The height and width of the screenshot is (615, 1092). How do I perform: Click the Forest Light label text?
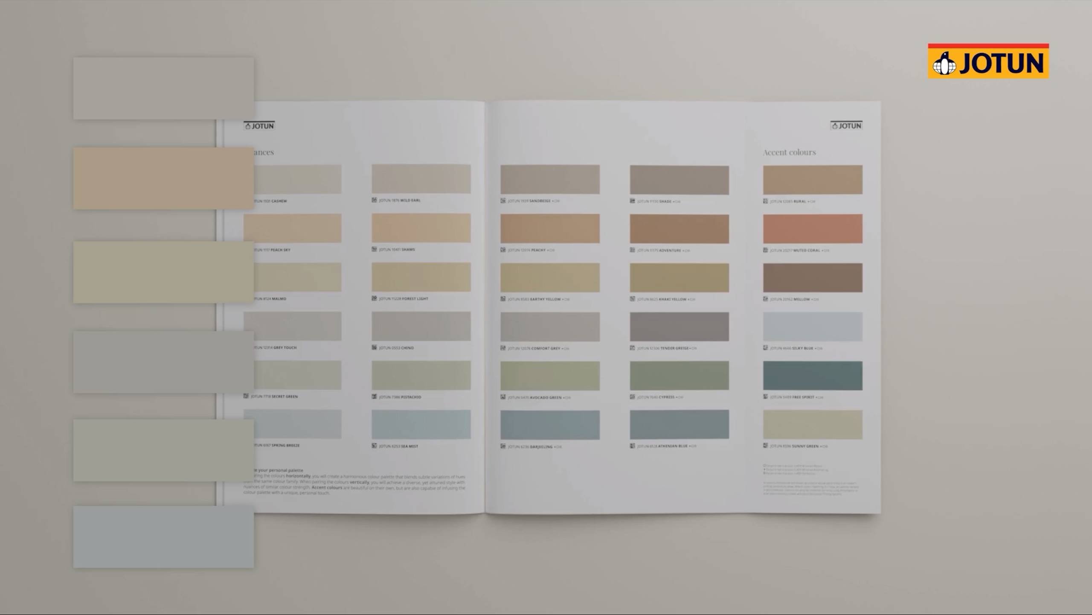415,299
